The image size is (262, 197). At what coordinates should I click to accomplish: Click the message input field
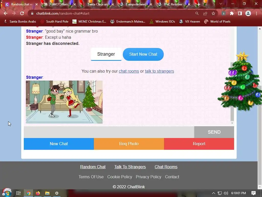click(109, 132)
